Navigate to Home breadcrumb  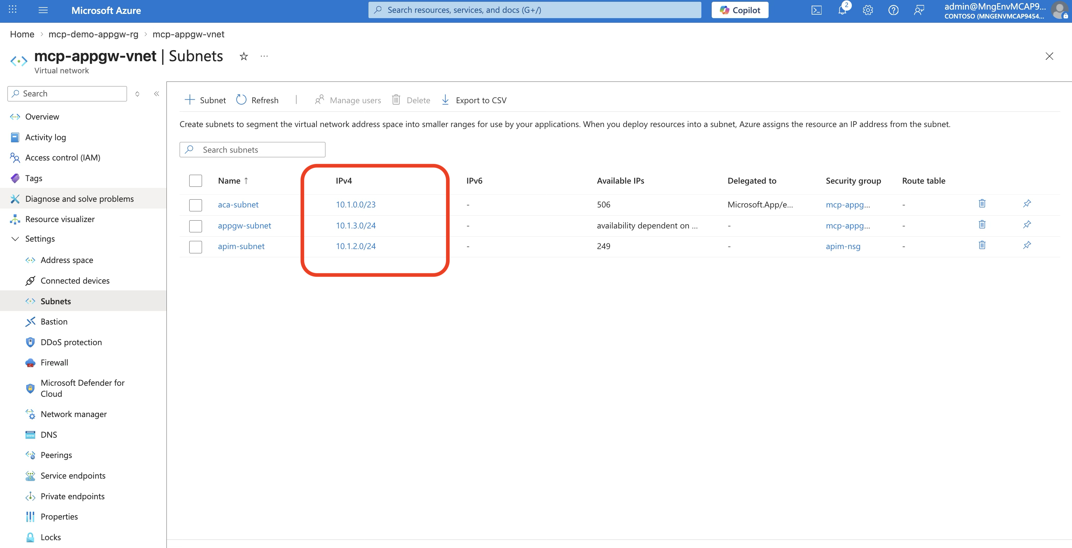point(22,34)
